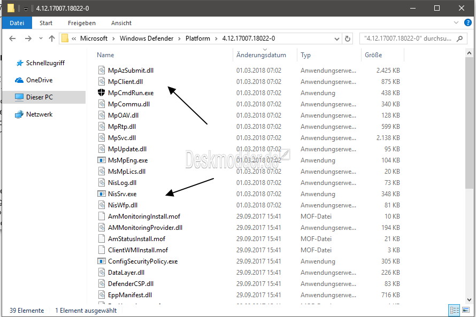
Task: Open the Datei menu
Action: pos(17,23)
